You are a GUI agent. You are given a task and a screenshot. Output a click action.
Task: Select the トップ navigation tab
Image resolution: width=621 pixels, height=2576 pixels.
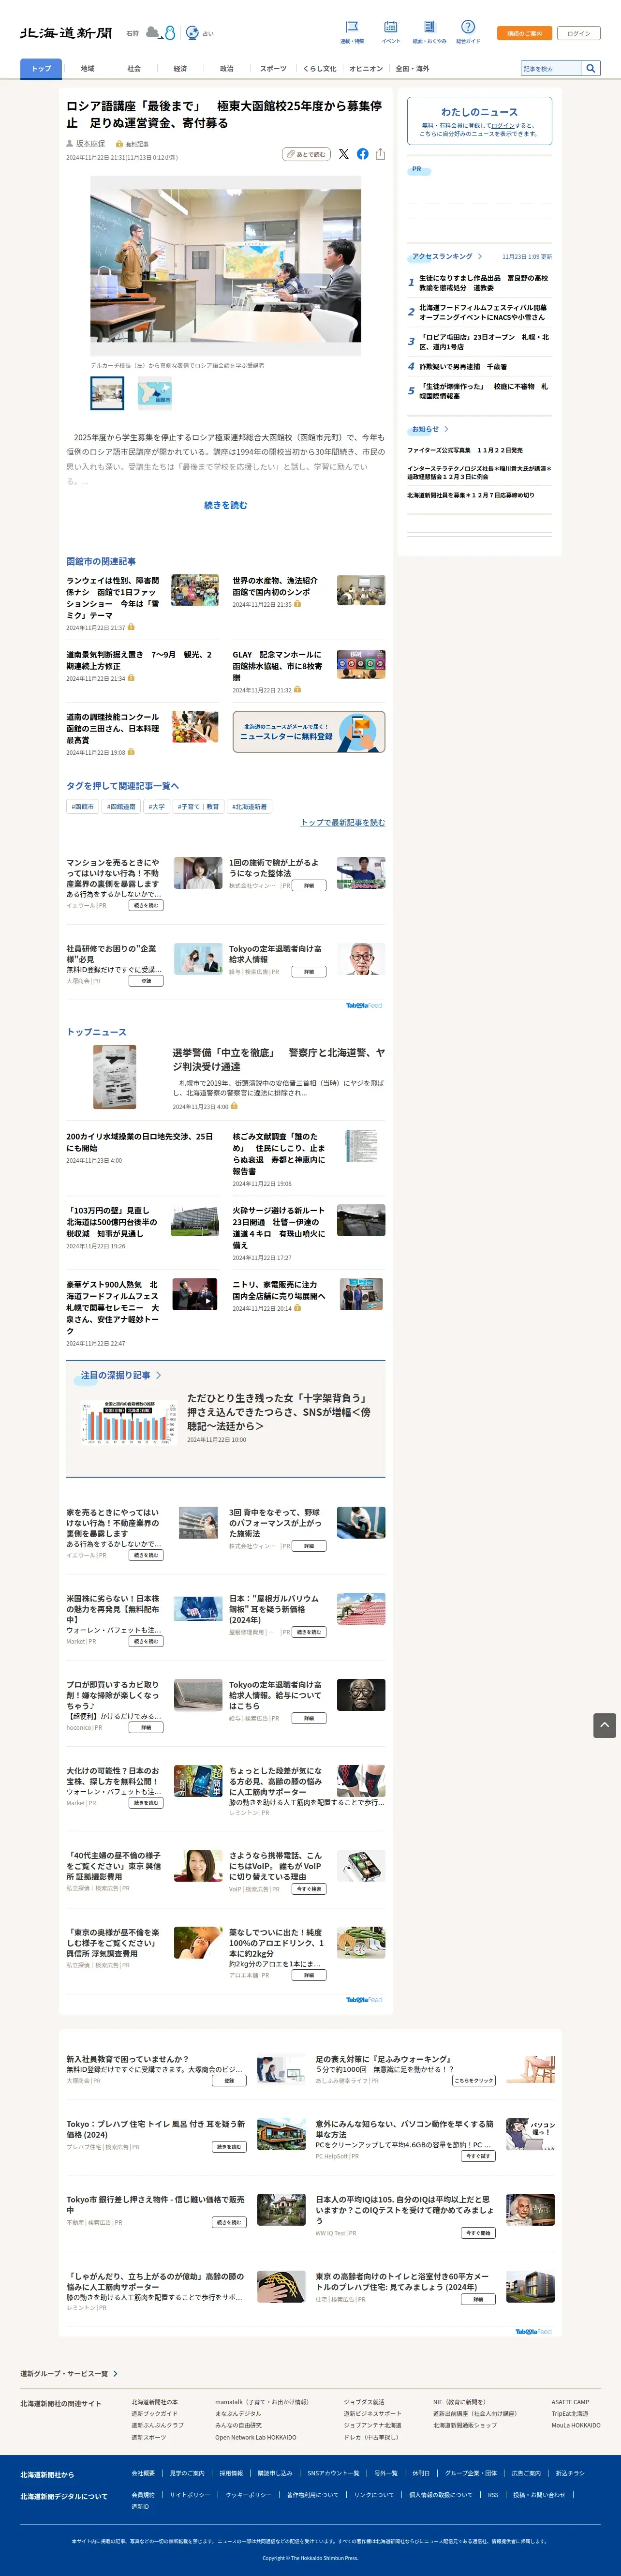41,68
